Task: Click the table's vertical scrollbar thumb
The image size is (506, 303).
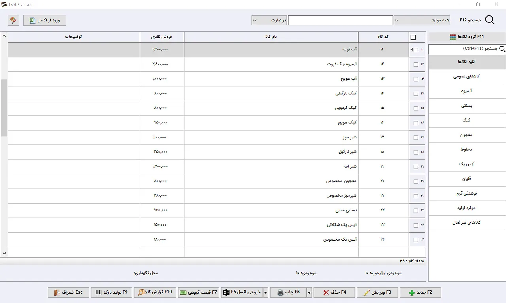Action: pyautogui.click(x=4, y=108)
